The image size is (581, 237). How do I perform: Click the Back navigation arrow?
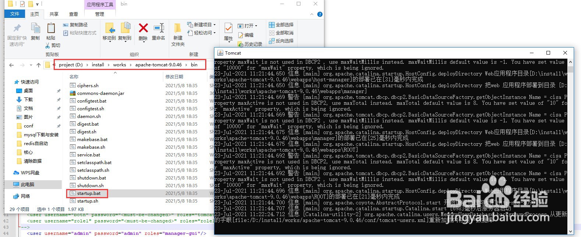[11, 65]
